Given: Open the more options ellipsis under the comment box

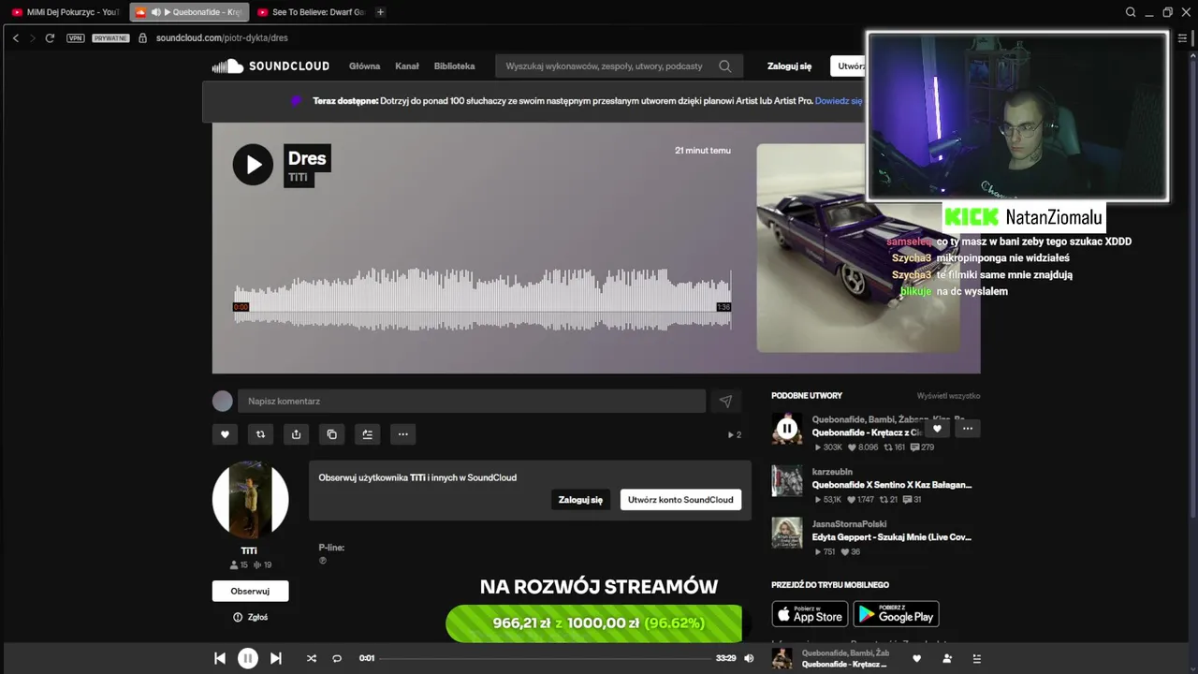Looking at the screenshot, I should pyautogui.click(x=402, y=434).
